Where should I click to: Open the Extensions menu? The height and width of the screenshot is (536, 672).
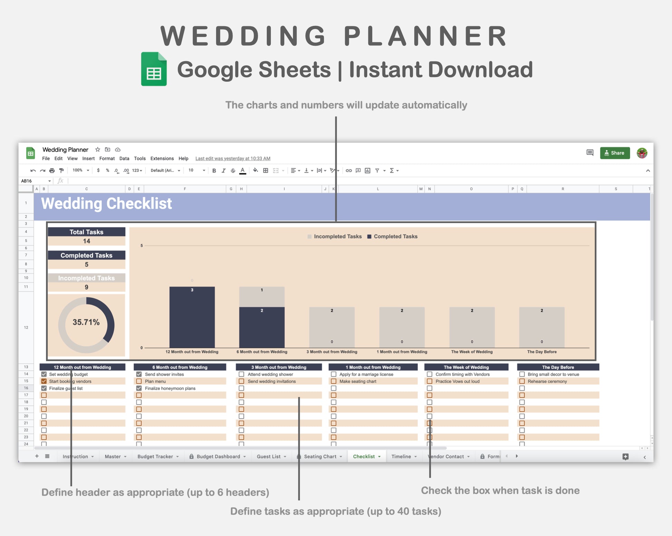click(162, 159)
